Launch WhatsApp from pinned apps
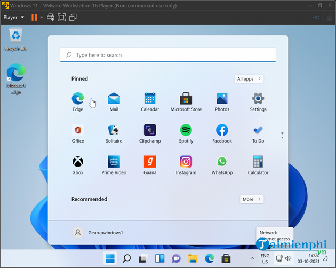Image resolution: width=336 pixels, height=268 pixels. [222, 165]
